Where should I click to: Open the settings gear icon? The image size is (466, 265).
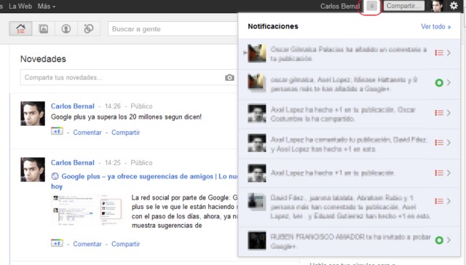click(x=454, y=6)
